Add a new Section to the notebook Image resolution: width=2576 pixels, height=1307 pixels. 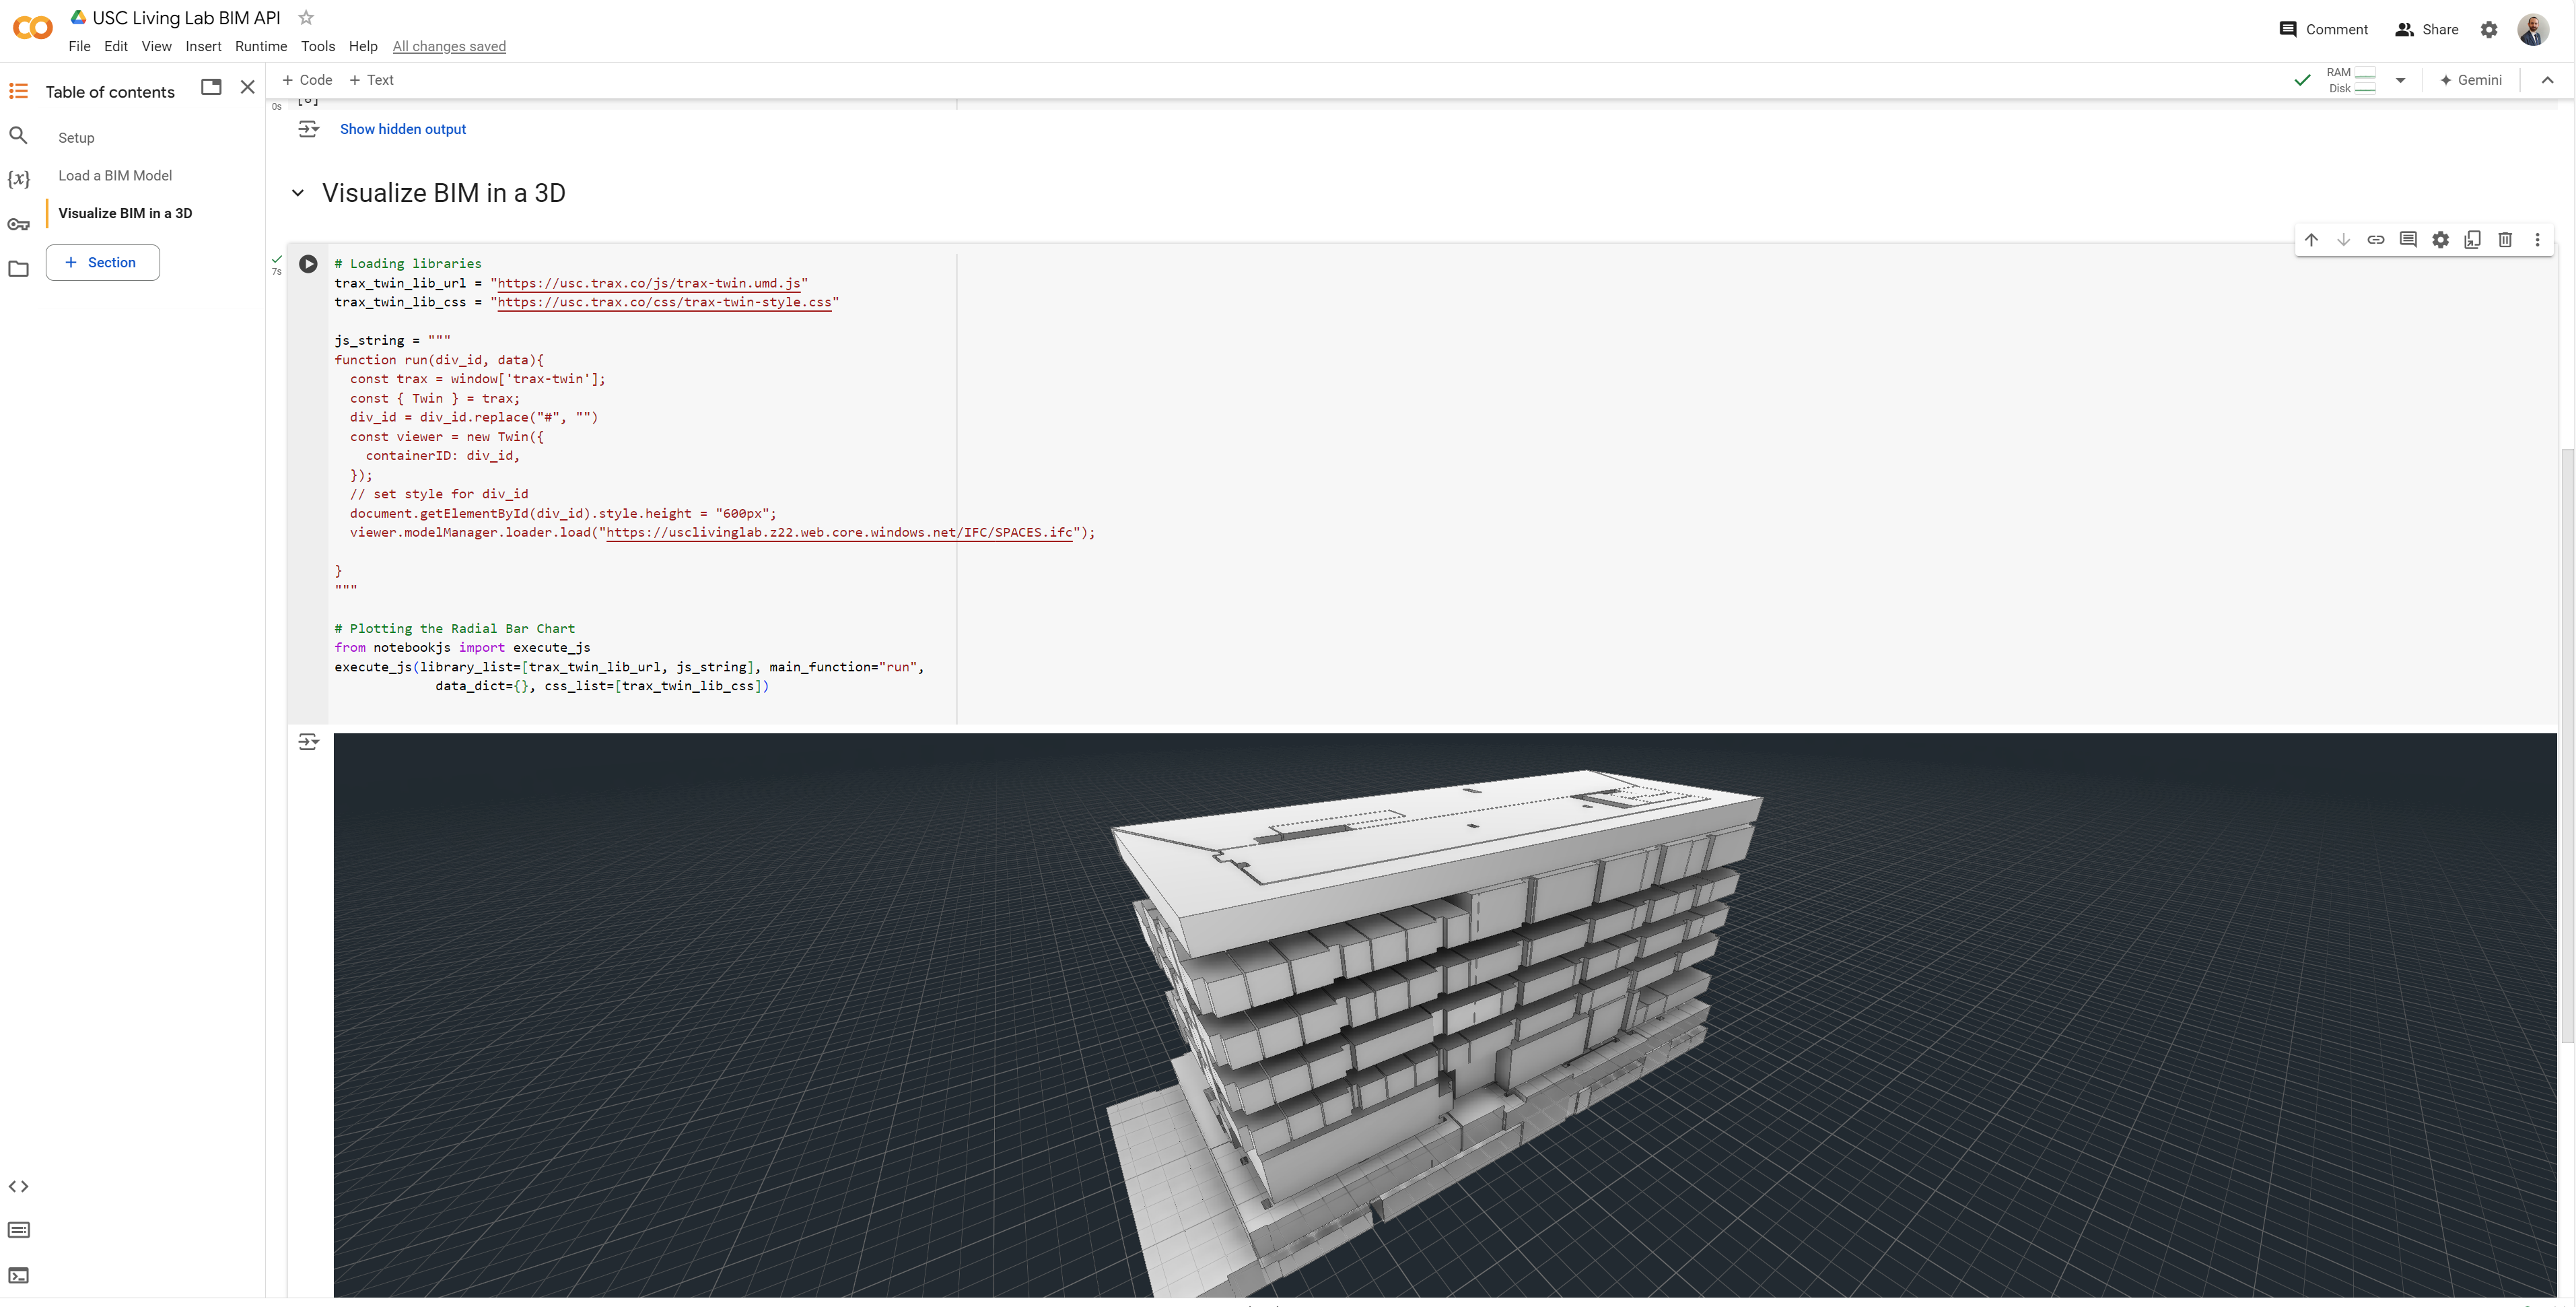(102, 262)
